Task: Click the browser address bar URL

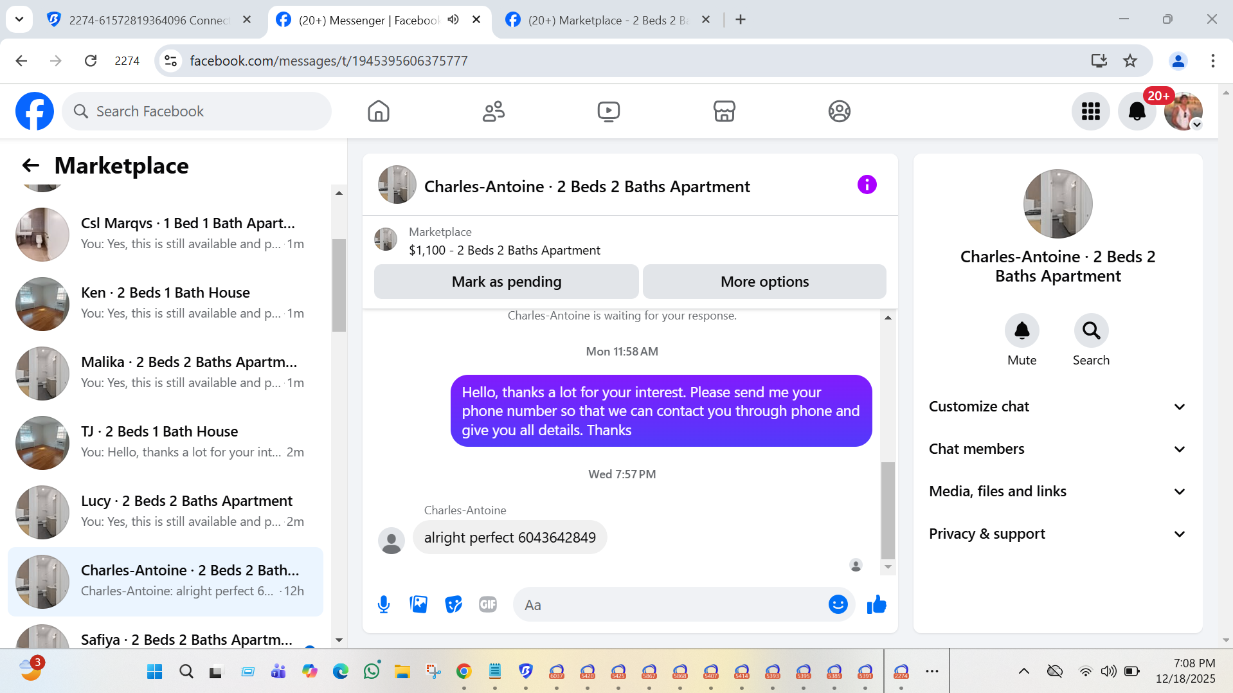Action: 328,60
